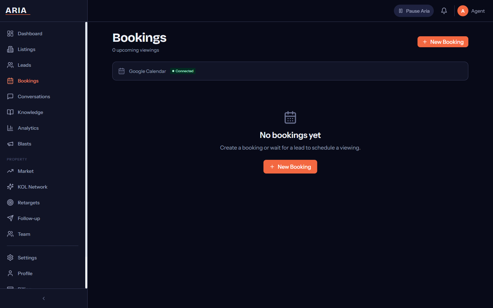Open Leads via its people icon
493x308 pixels.
click(x=10, y=65)
